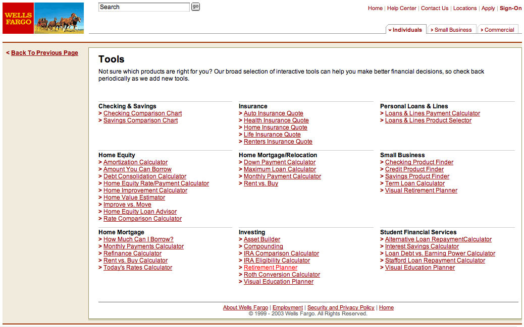This screenshot has width=524, height=327.
Task: Open Roth Conversion Calculator
Action: 282,274
